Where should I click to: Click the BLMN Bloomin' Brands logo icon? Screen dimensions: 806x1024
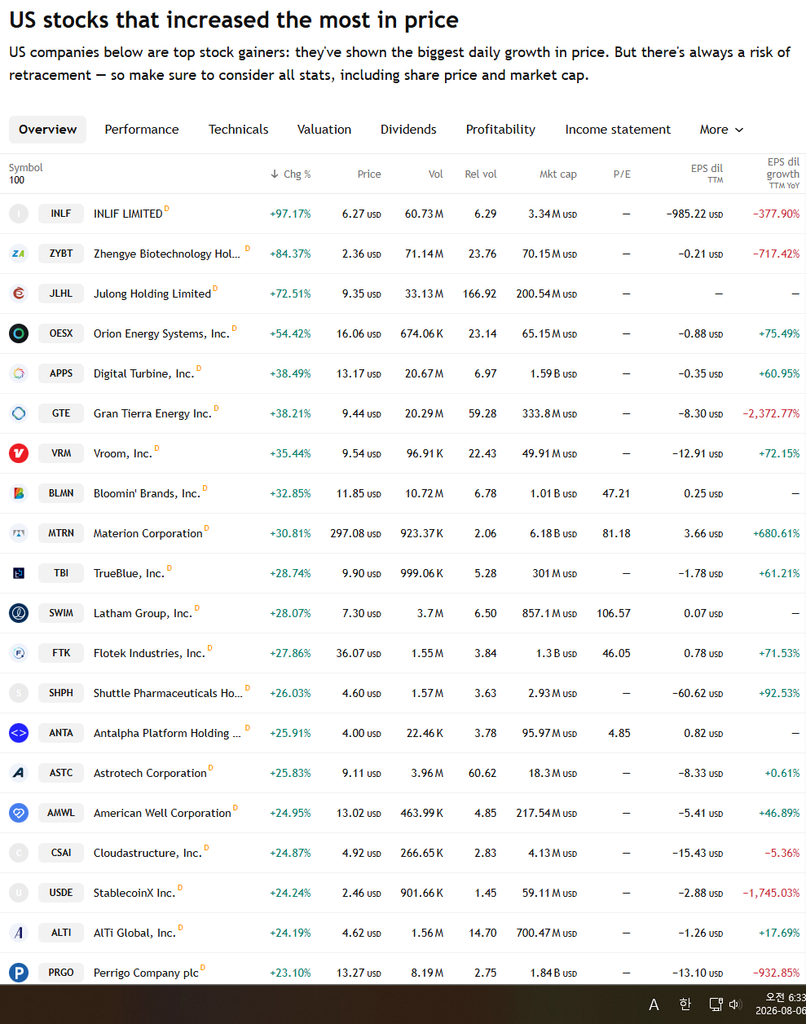(19, 493)
